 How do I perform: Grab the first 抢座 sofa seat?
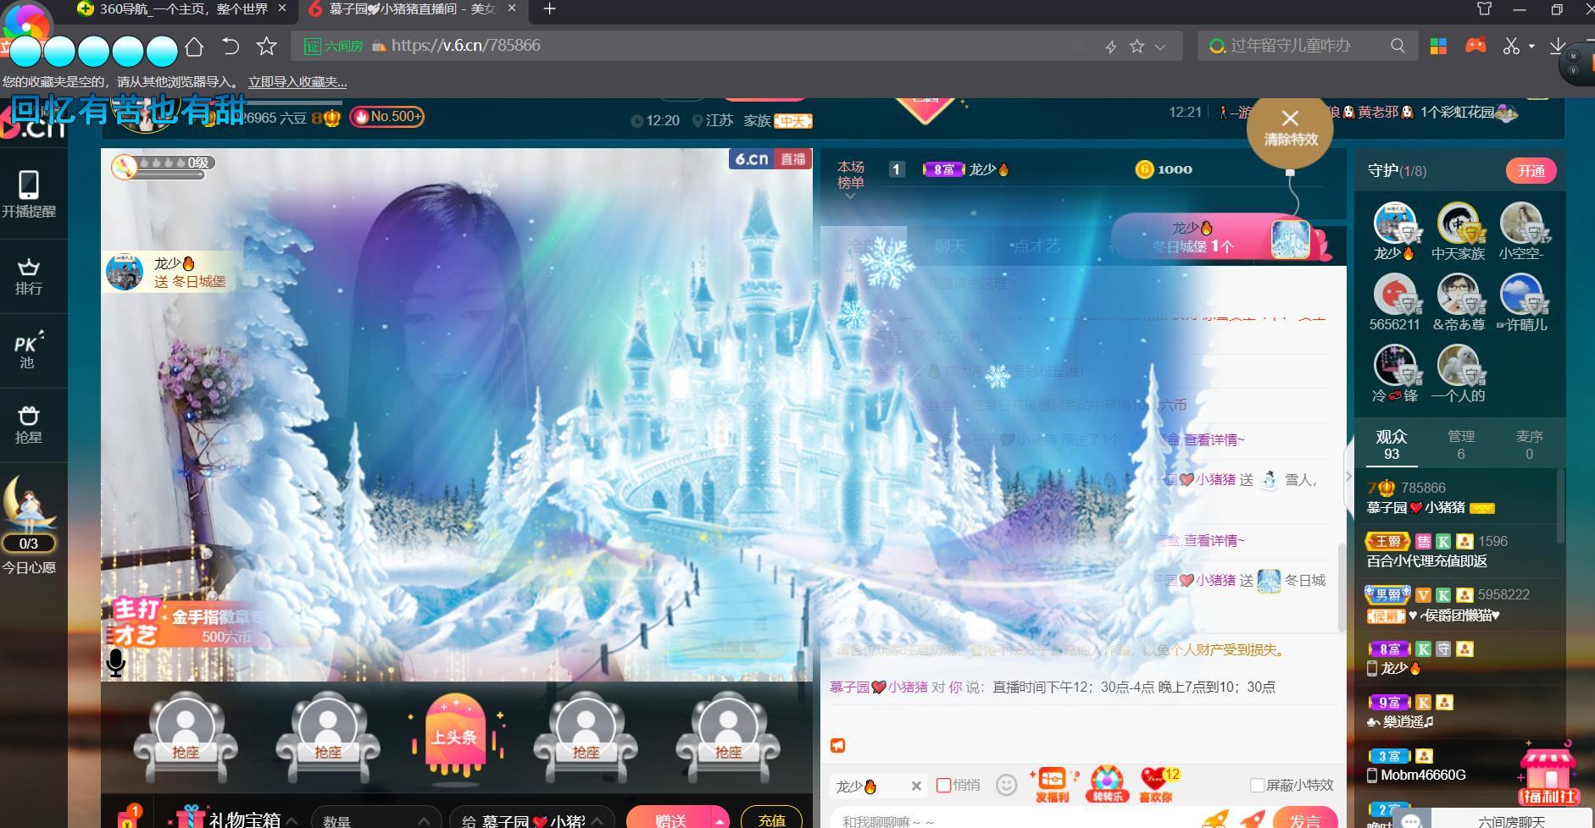(x=186, y=736)
